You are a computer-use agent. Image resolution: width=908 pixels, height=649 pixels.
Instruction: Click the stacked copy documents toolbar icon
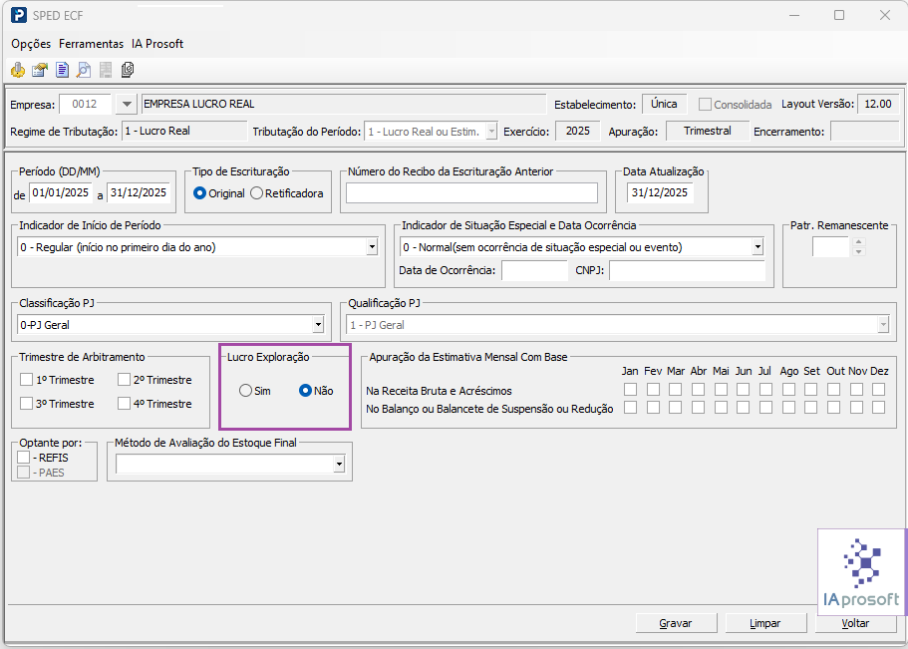128,70
